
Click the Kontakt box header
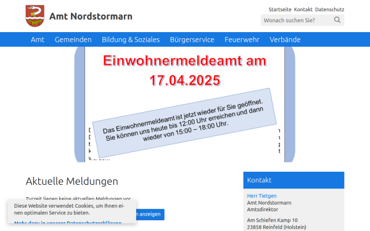point(294,180)
